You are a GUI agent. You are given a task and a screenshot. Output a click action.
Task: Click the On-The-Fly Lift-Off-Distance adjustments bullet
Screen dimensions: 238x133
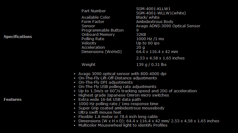pyautogui.click(x=117, y=78)
